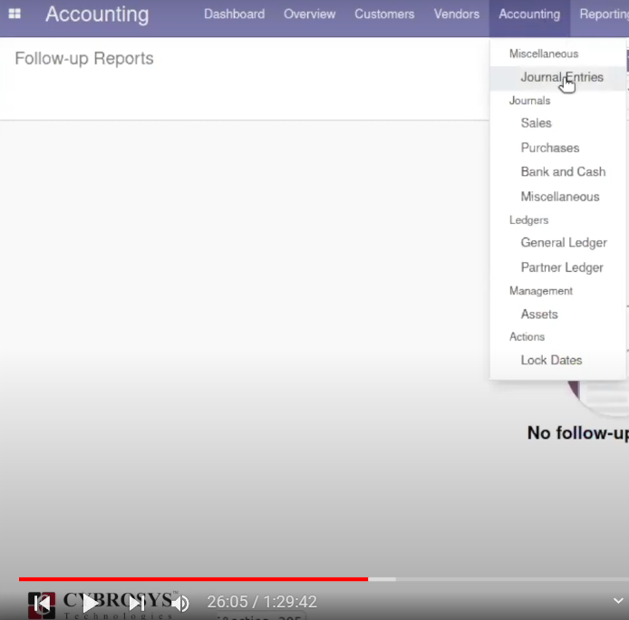Play the video with the play button
The image size is (629, 620).
point(91,603)
